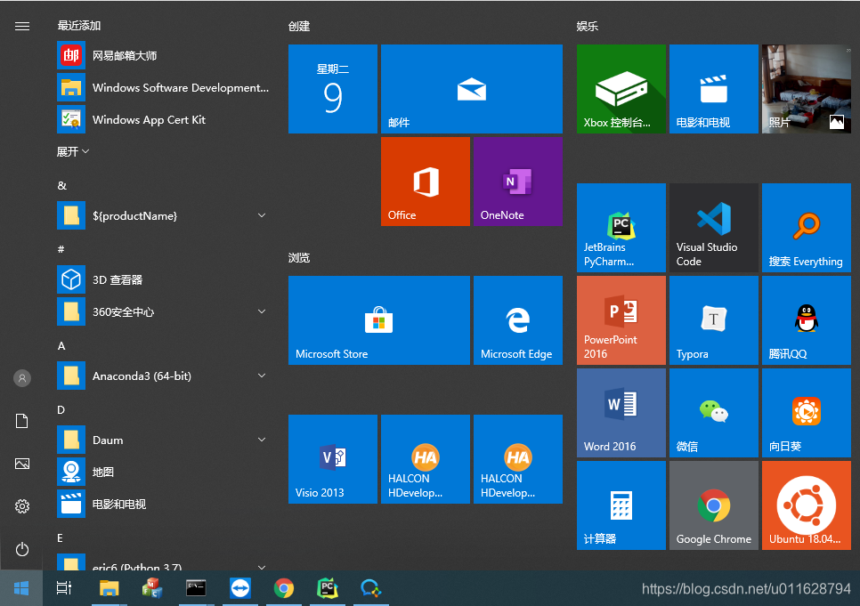Expand the 360安全中心 folder

tap(165, 311)
